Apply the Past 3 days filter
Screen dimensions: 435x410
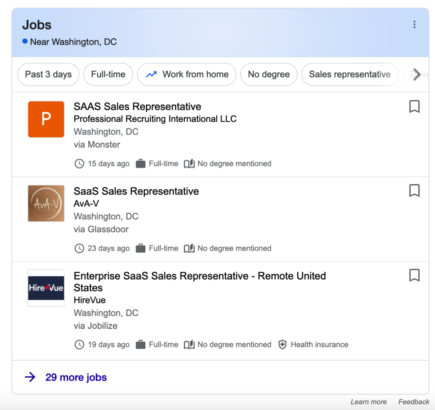48,74
